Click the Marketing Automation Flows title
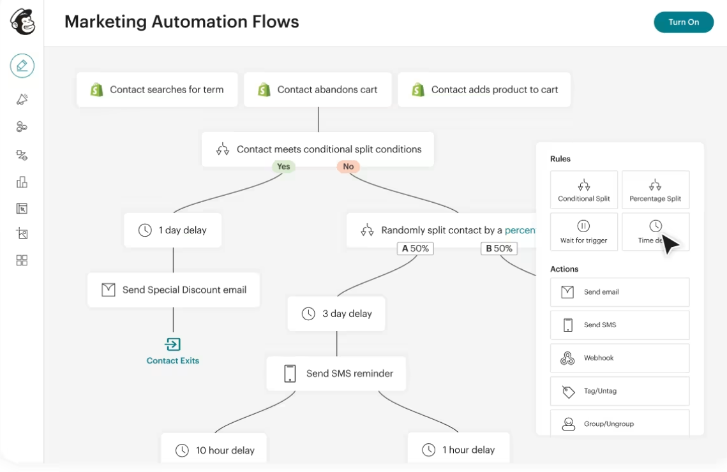727x472 pixels. pyautogui.click(x=182, y=22)
